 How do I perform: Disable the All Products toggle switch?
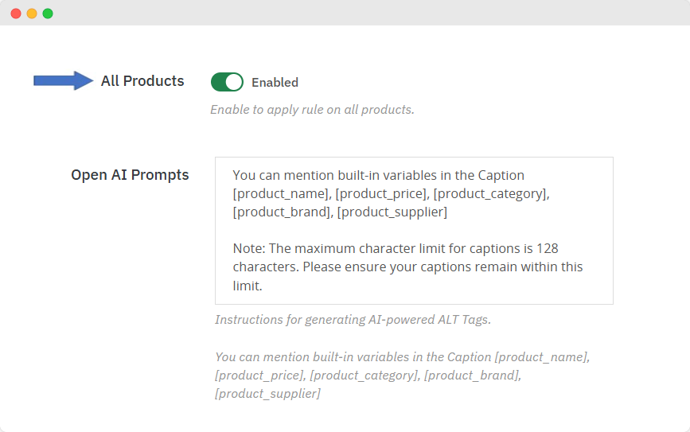(x=227, y=82)
